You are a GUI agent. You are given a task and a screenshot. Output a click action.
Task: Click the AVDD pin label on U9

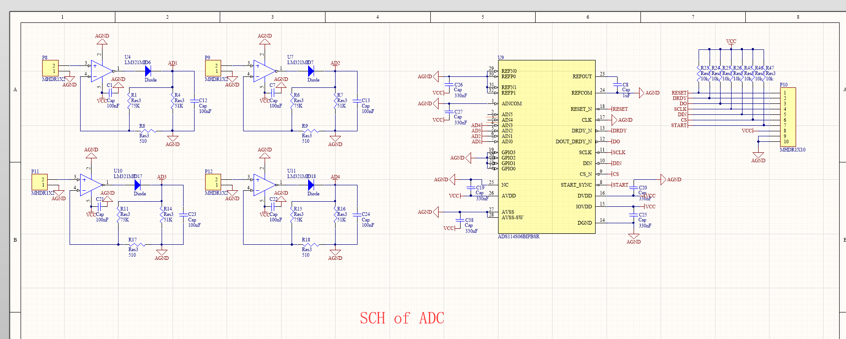tap(509, 196)
